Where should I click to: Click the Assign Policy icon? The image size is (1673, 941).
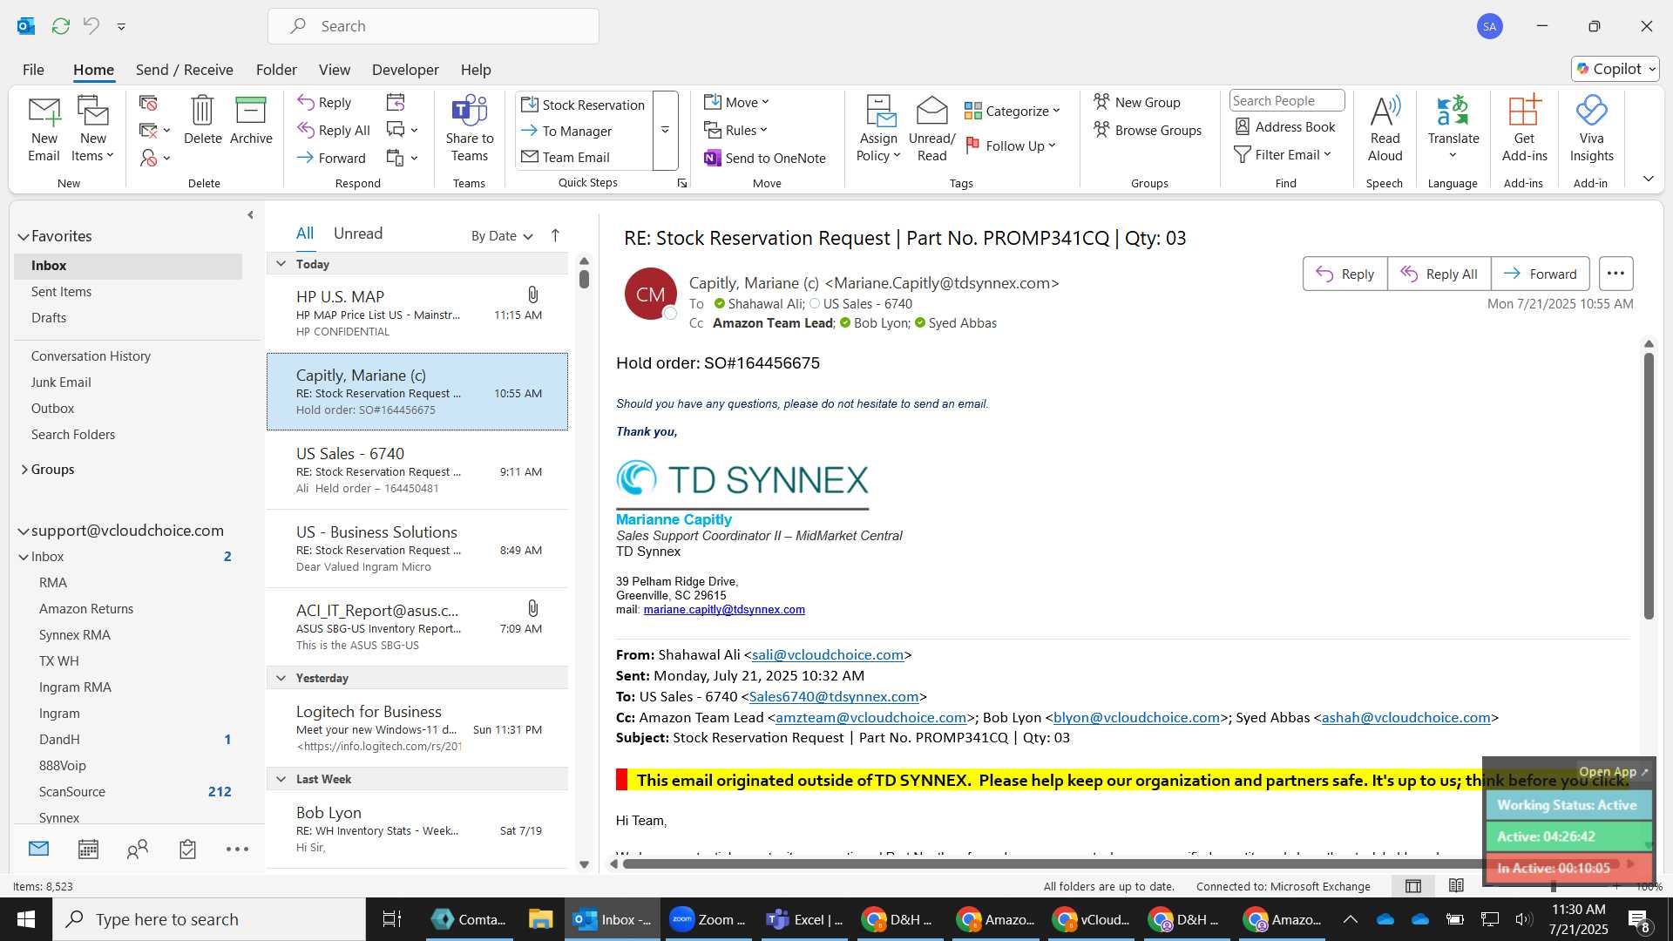click(x=878, y=111)
